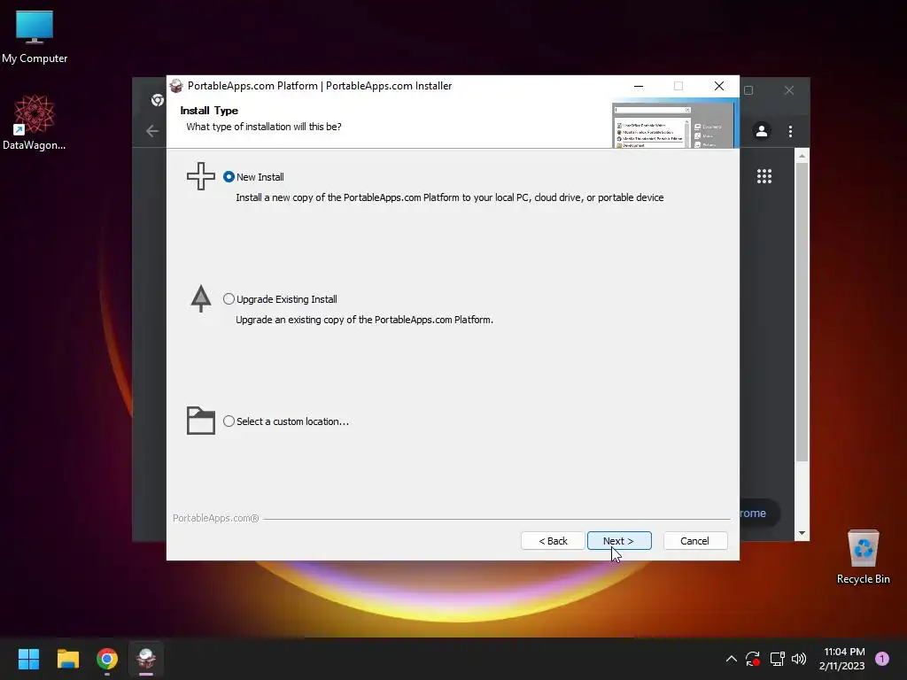
Task: Click the folder icon beside custom location
Action: (x=201, y=421)
